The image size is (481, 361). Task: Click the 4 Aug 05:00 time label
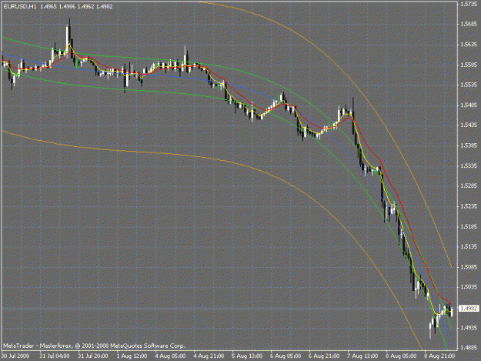coord(170,356)
